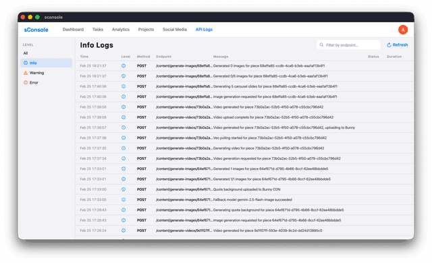The height and width of the screenshot is (263, 432).
Task: Click the Duration column header
Action: point(394,57)
